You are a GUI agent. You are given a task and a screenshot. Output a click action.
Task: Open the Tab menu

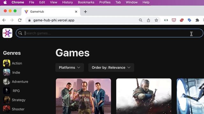click(118, 2)
